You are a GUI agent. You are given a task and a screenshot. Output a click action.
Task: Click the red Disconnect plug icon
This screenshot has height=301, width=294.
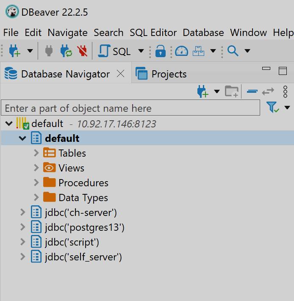82,51
